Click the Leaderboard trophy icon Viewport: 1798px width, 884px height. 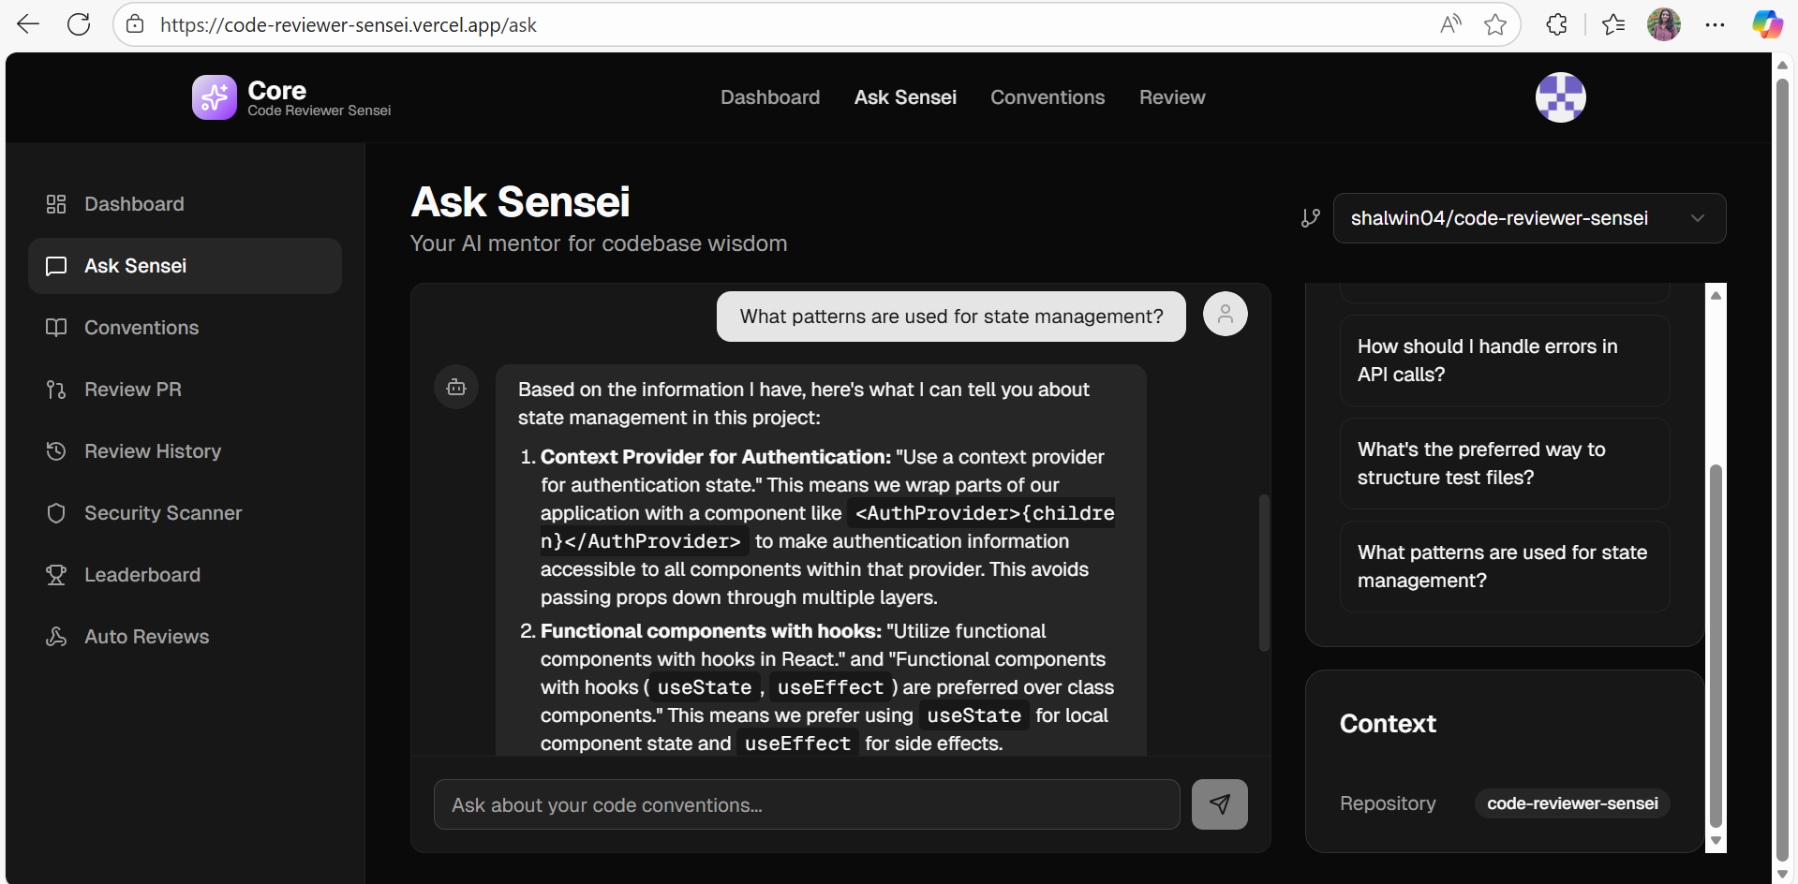[x=56, y=575]
